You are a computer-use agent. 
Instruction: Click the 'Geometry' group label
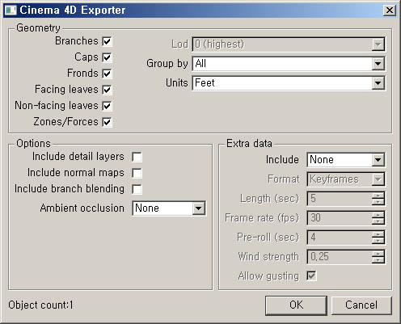tap(38, 28)
